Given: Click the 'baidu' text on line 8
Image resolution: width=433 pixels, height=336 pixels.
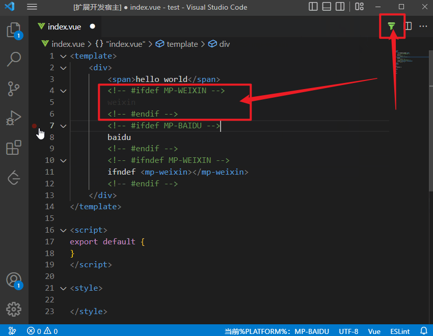Looking at the screenshot, I should pyautogui.click(x=119, y=137).
